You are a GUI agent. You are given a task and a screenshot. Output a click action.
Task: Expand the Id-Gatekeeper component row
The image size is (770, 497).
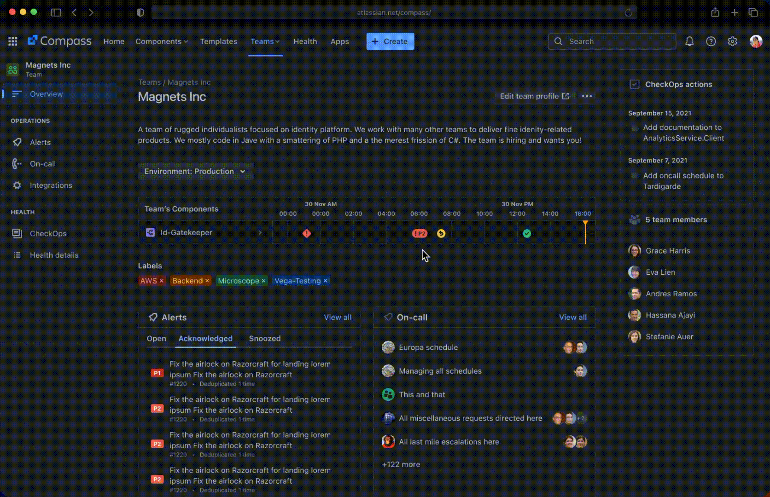[261, 232]
